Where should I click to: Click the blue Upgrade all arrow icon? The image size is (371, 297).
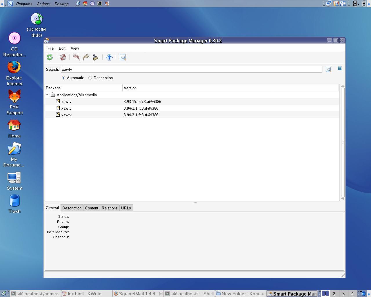click(109, 57)
